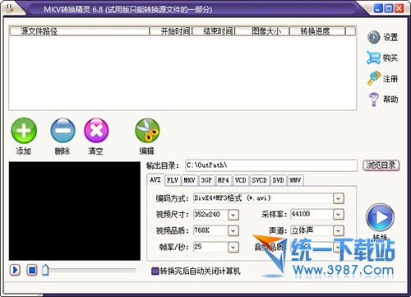Open Settings (设置) gear icon
Image resolution: width=411 pixels, height=297 pixels.
click(374, 37)
